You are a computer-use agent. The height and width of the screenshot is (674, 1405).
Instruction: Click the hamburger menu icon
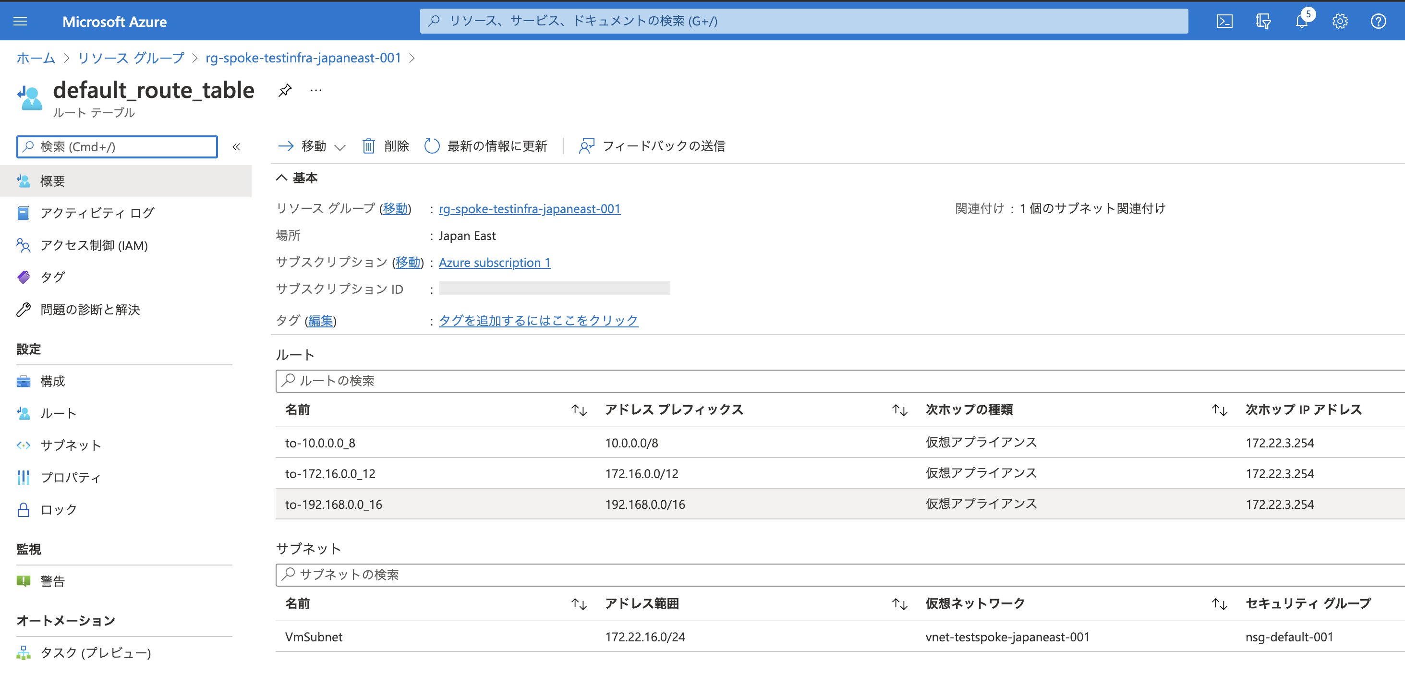point(20,21)
